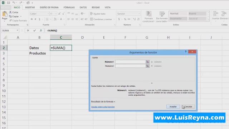Viewport: 229px width, 129px height.
Task: Click range selector icon for Número1
Action: tap(147, 62)
